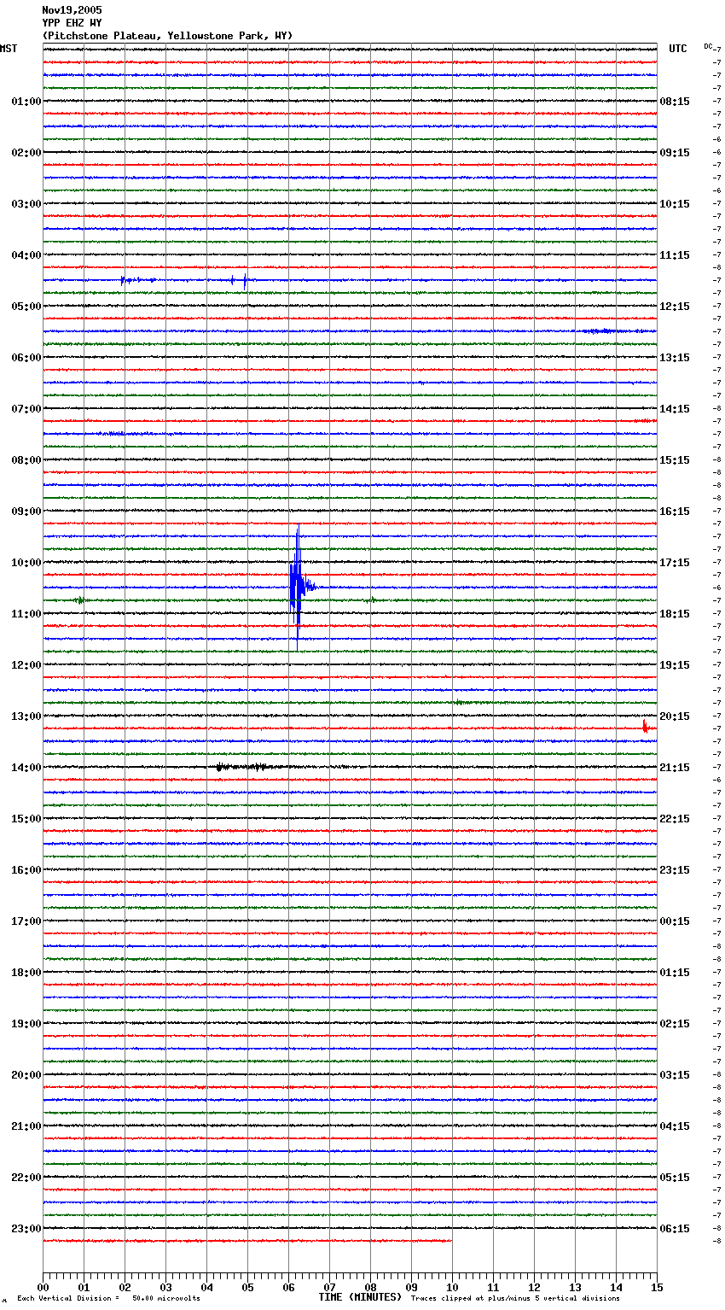Click the Traces clipped at plus/minus footer note
The height and width of the screenshot is (1310, 725).
515,1298
